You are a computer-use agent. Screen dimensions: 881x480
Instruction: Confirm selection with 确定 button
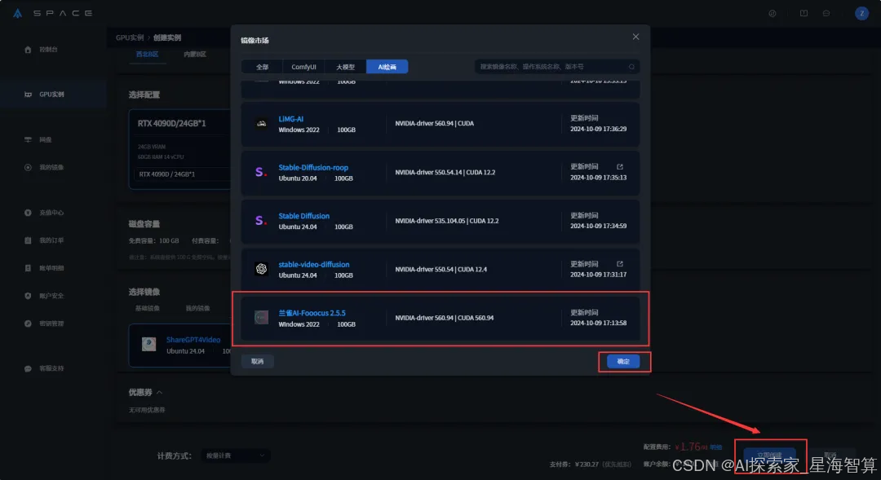pos(623,362)
